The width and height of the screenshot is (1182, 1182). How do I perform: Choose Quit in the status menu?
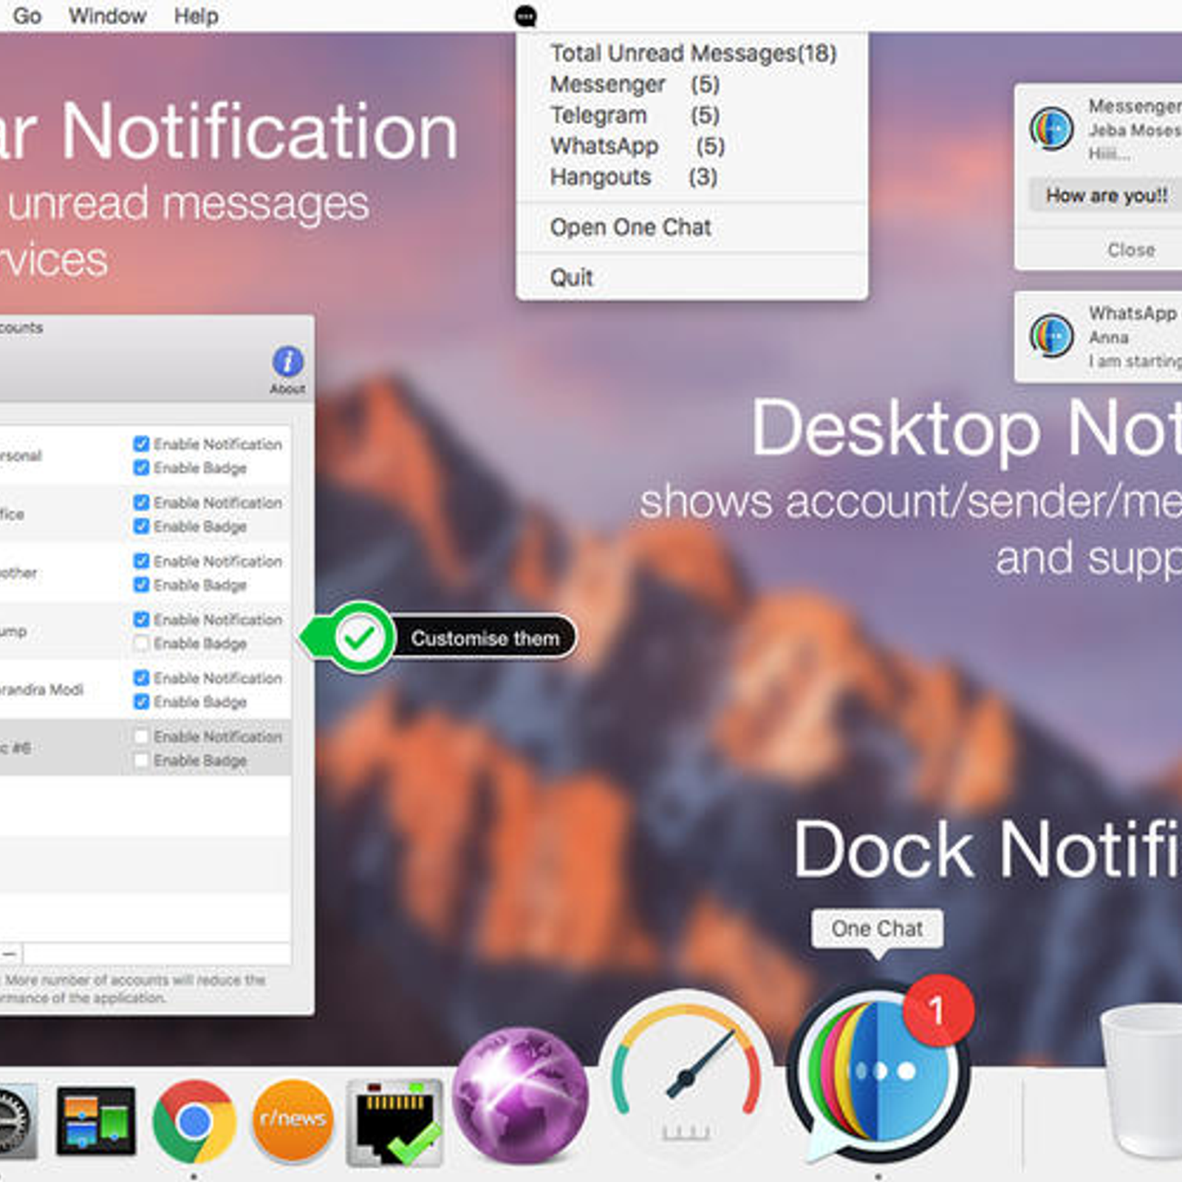click(x=691, y=278)
